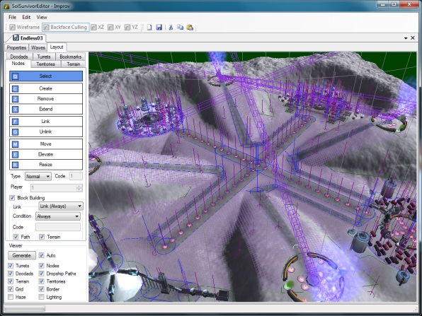Activate the Elevate node tool
The width and height of the screenshot is (422, 316).
coord(46,154)
